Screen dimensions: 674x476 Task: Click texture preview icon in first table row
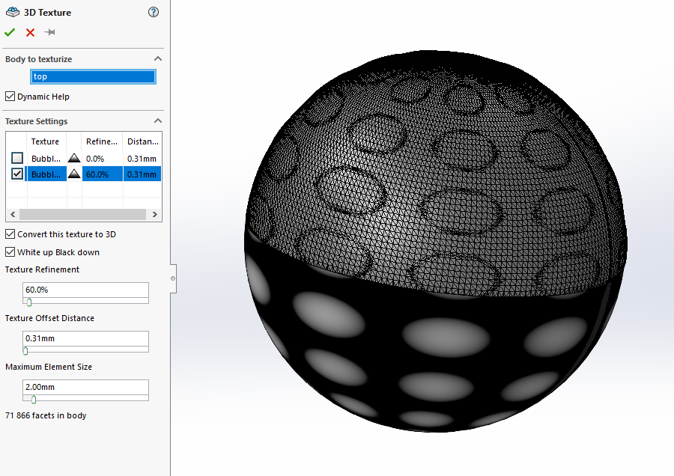pos(74,159)
